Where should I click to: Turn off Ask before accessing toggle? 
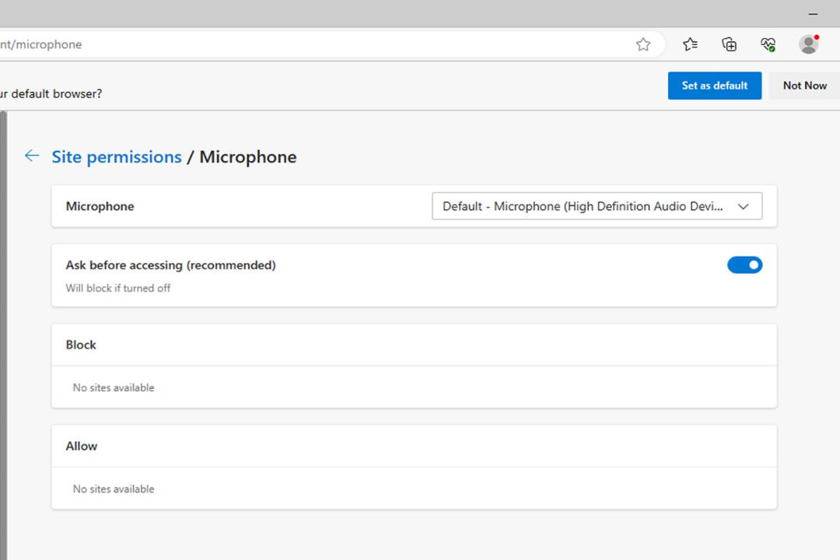(x=744, y=264)
